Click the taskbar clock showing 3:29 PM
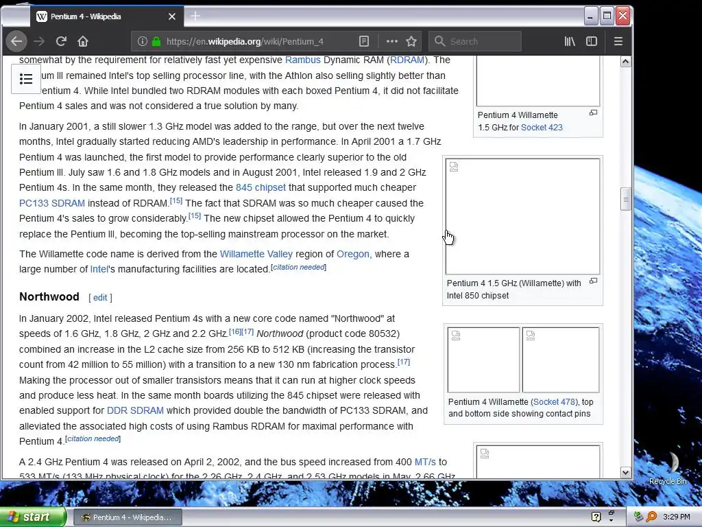The image size is (702, 527). [x=677, y=517]
